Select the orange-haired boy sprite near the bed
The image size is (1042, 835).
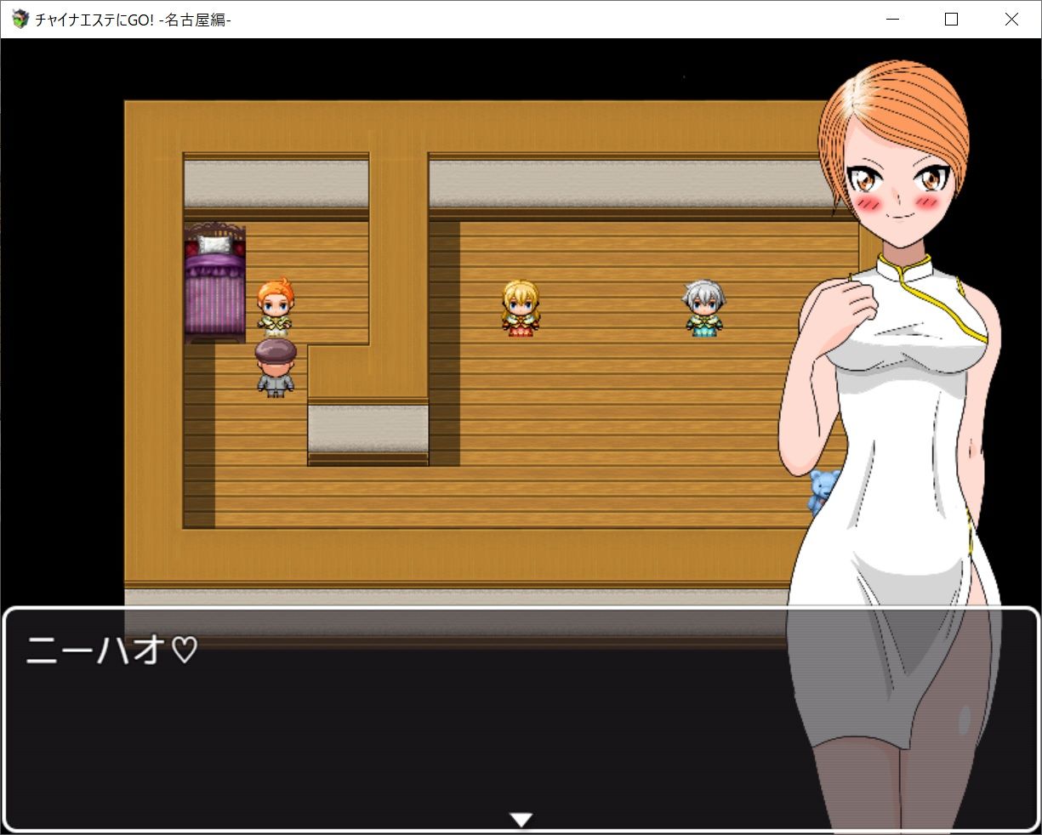[276, 306]
